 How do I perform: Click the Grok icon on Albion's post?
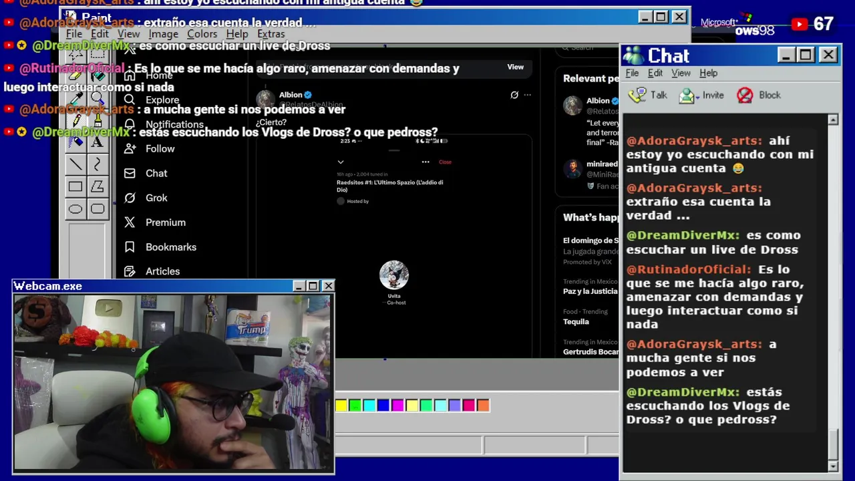[x=514, y=95]
